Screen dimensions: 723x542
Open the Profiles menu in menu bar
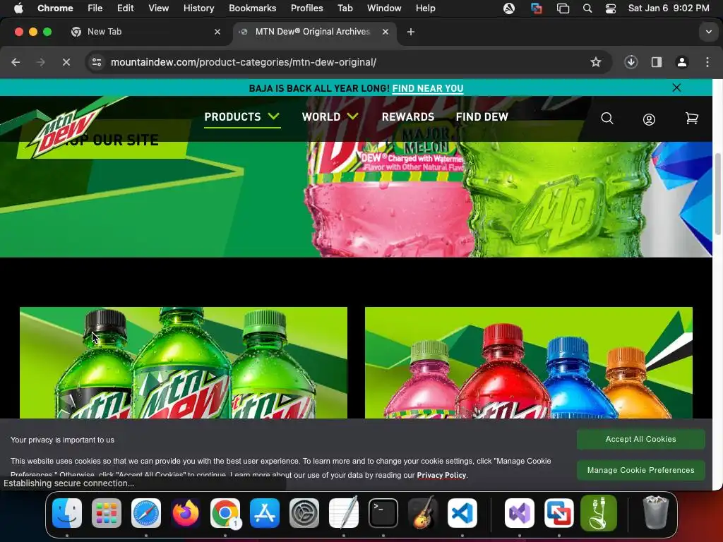[306, 8]
